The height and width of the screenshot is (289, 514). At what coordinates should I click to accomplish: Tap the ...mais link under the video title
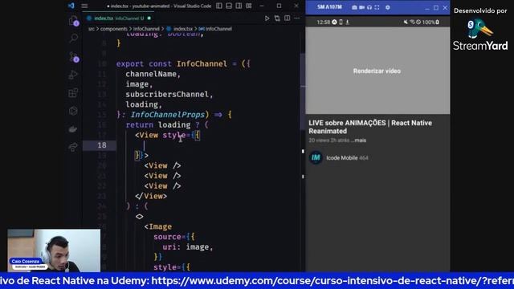pyautogui.click(x=360, y=140)
